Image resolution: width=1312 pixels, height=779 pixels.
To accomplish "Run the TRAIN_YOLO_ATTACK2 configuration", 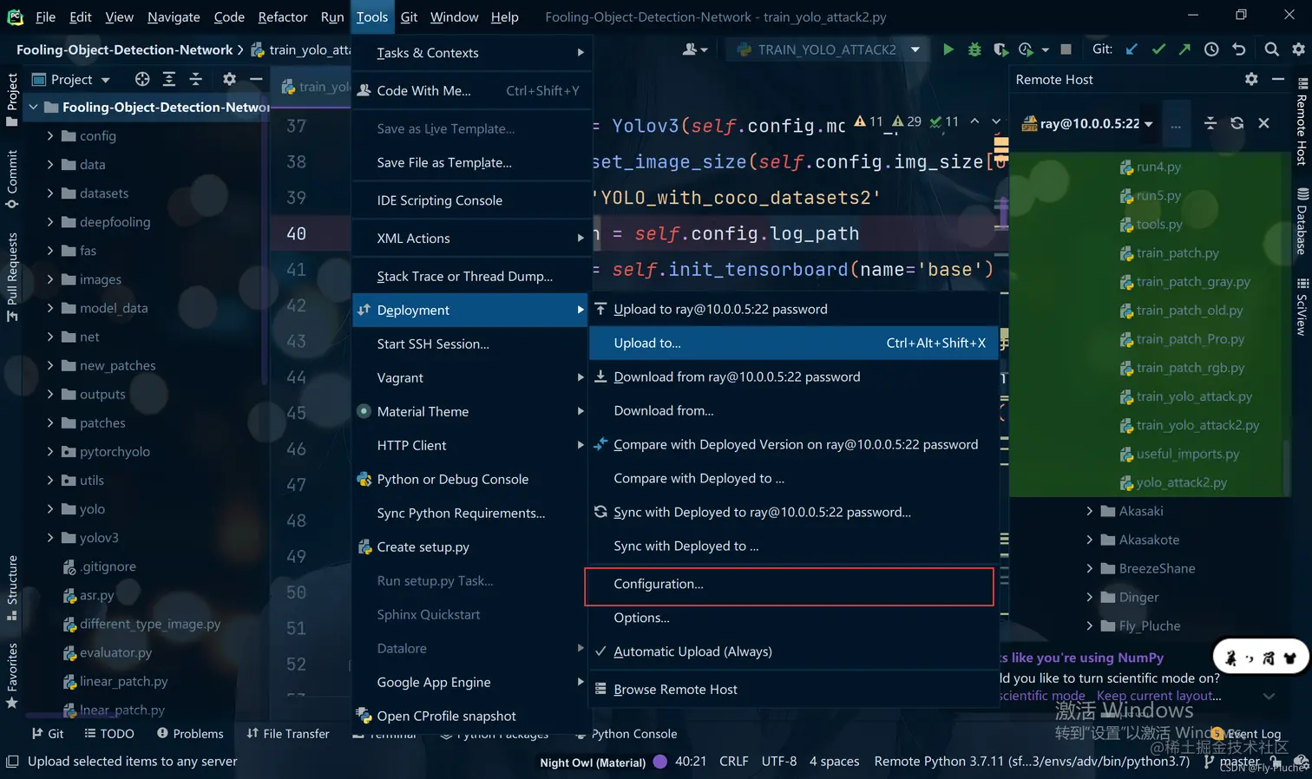I will point(948,49).
